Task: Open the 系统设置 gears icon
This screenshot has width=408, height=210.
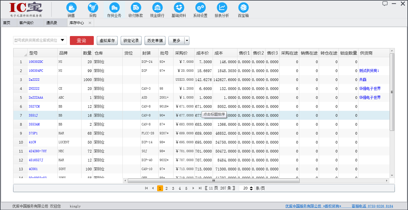Action: [200, 8]
